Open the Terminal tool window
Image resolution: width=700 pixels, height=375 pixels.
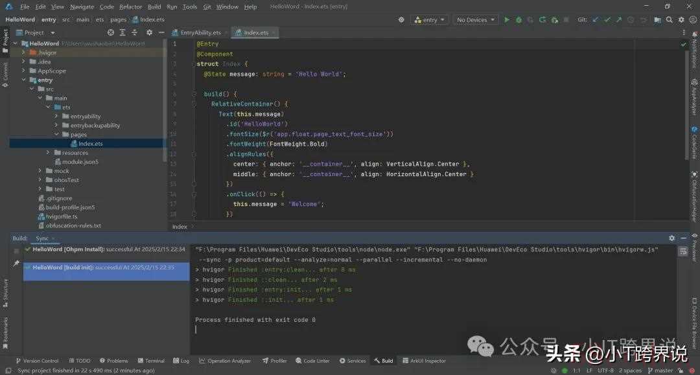pyautogui.click(x=151, y=361)
